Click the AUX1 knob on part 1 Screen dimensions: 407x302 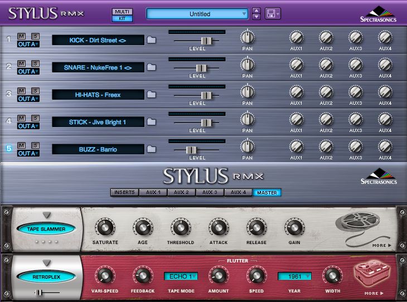pos(296,37)
